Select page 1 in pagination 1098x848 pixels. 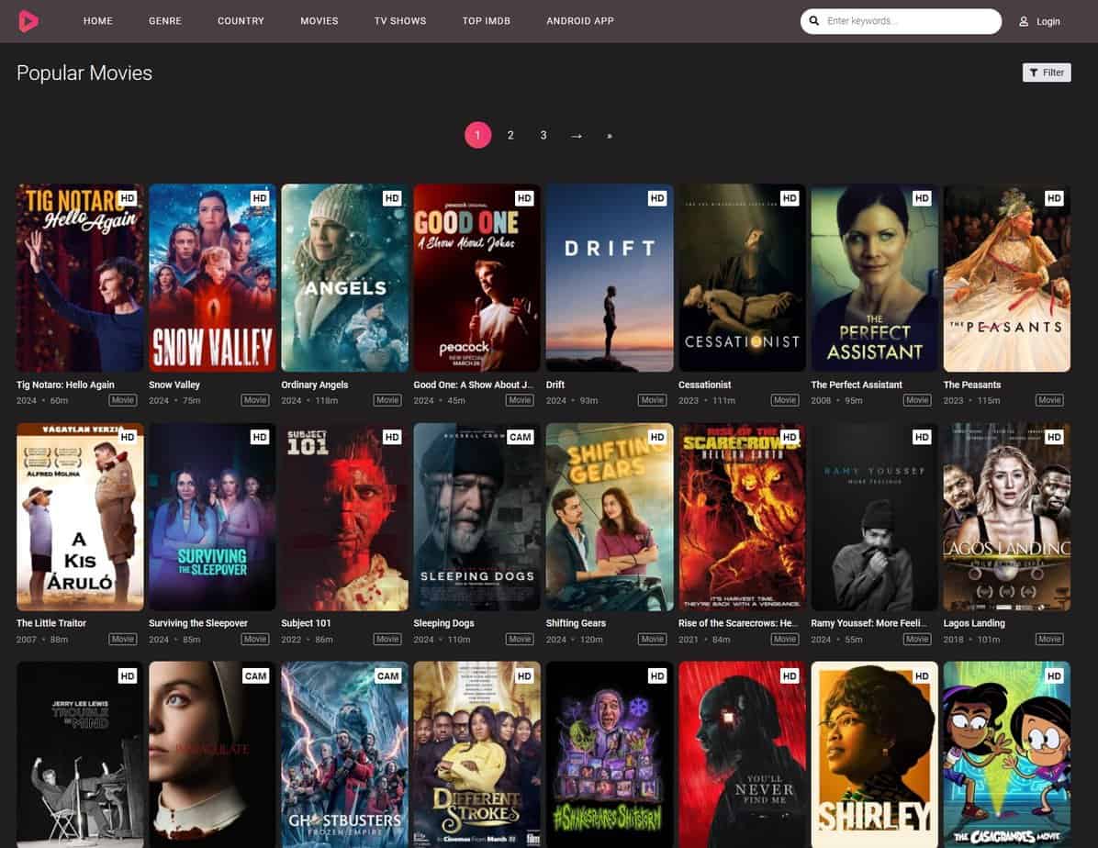477,135
